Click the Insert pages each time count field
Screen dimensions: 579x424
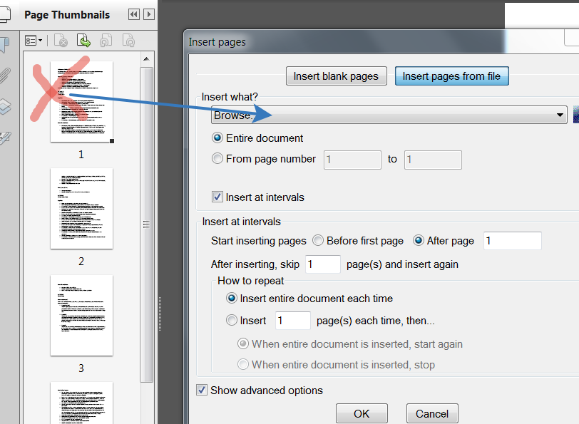click(x=293, y=321)
